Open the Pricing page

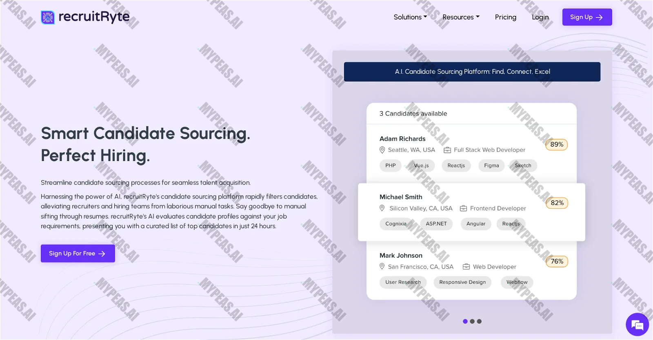(506, 17)
